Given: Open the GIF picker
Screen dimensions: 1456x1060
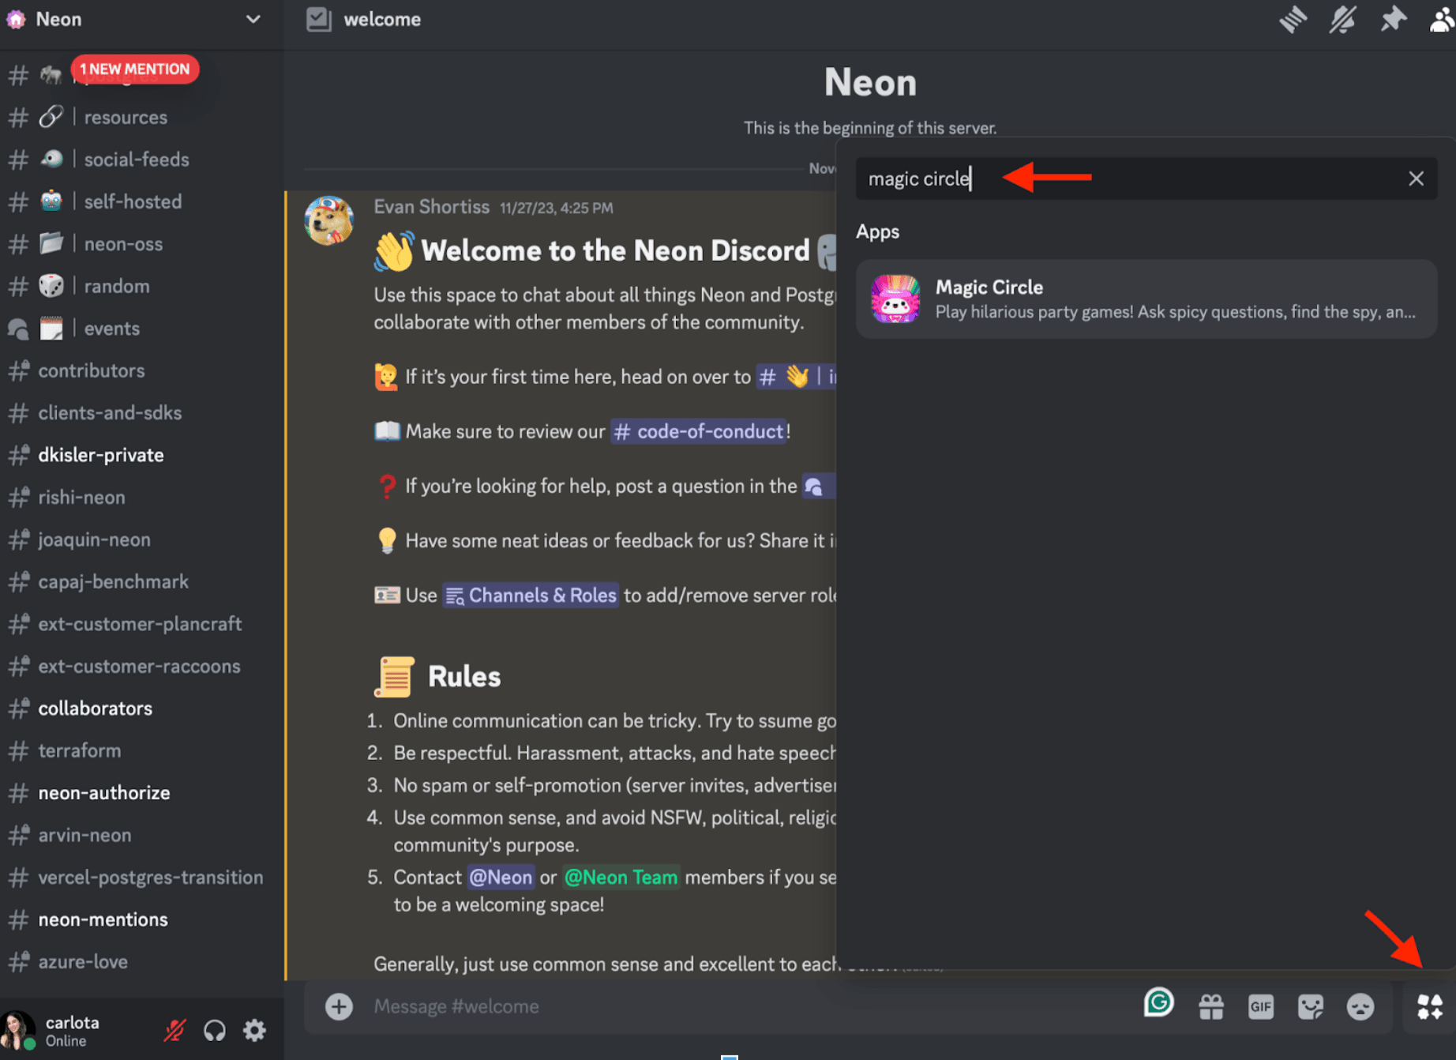Looking at the screenshot, I should pos(1260,1006).
